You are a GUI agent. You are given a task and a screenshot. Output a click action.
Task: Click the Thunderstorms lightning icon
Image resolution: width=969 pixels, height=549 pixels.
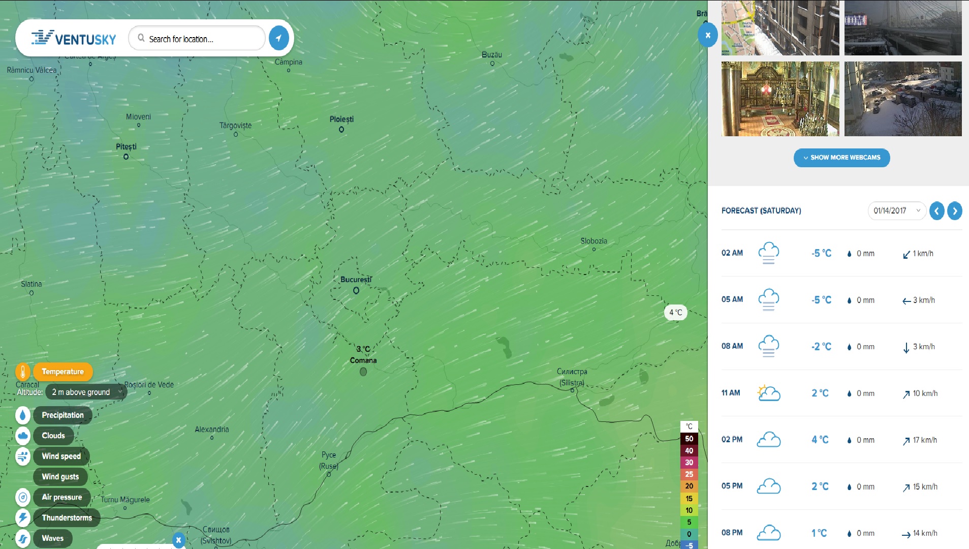tap(23, 518)
